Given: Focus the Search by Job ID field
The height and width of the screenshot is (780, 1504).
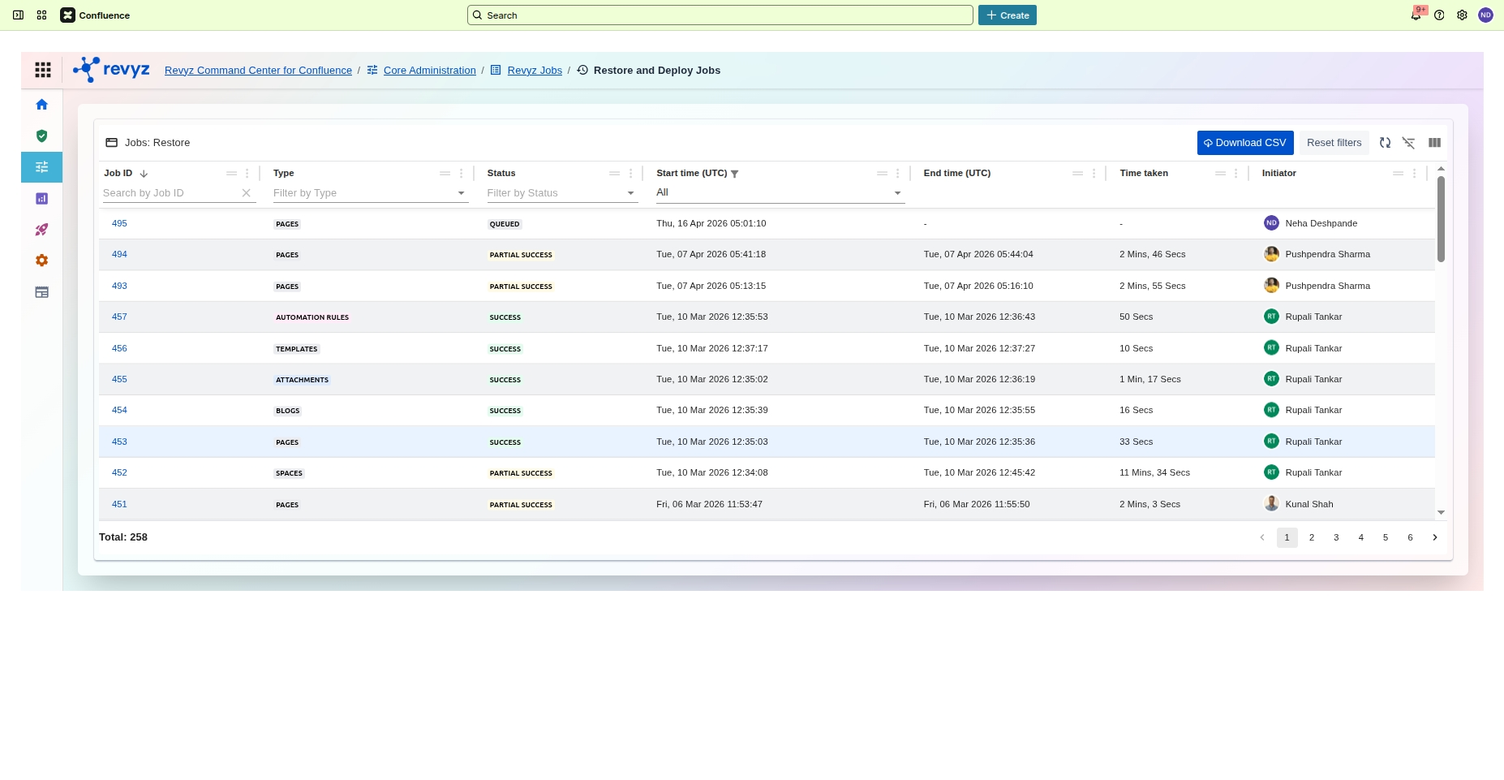Looking at the screenshot, I should click(x=170, y=193).
